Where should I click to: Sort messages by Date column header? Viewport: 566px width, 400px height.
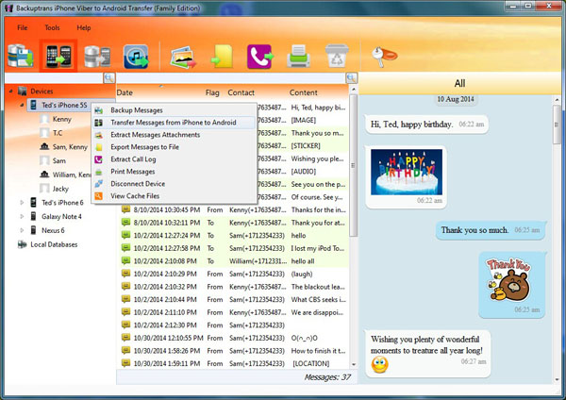pyautogui.click(x=125, y=92)
